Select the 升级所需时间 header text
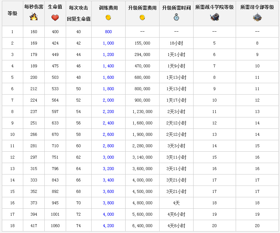Screen dimensions: 280x233 coord(176,8)
